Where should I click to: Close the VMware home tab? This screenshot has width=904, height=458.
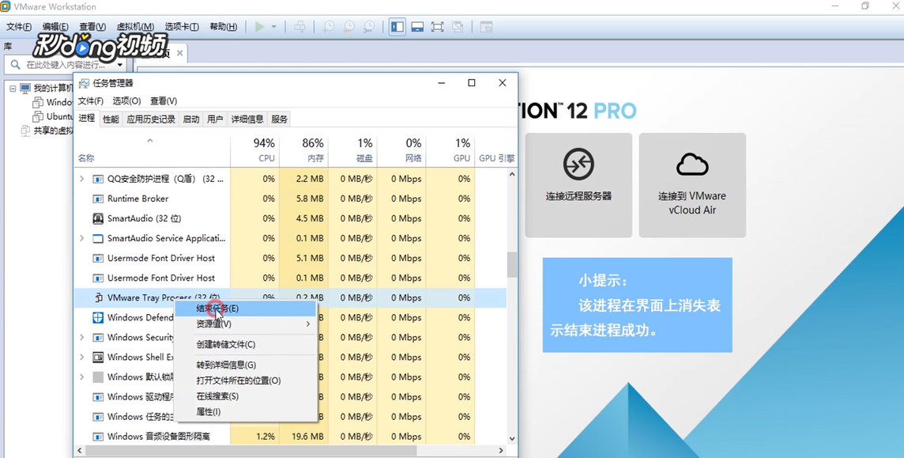pos(179,53)
